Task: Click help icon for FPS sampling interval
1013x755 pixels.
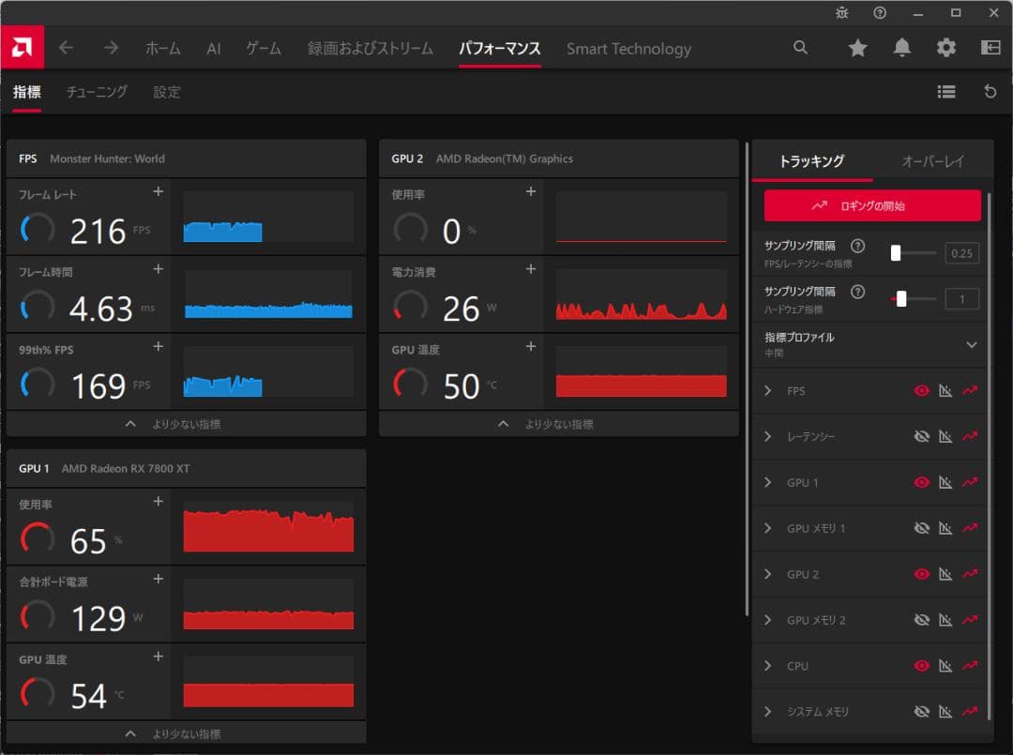Action: tap(857, 246)
